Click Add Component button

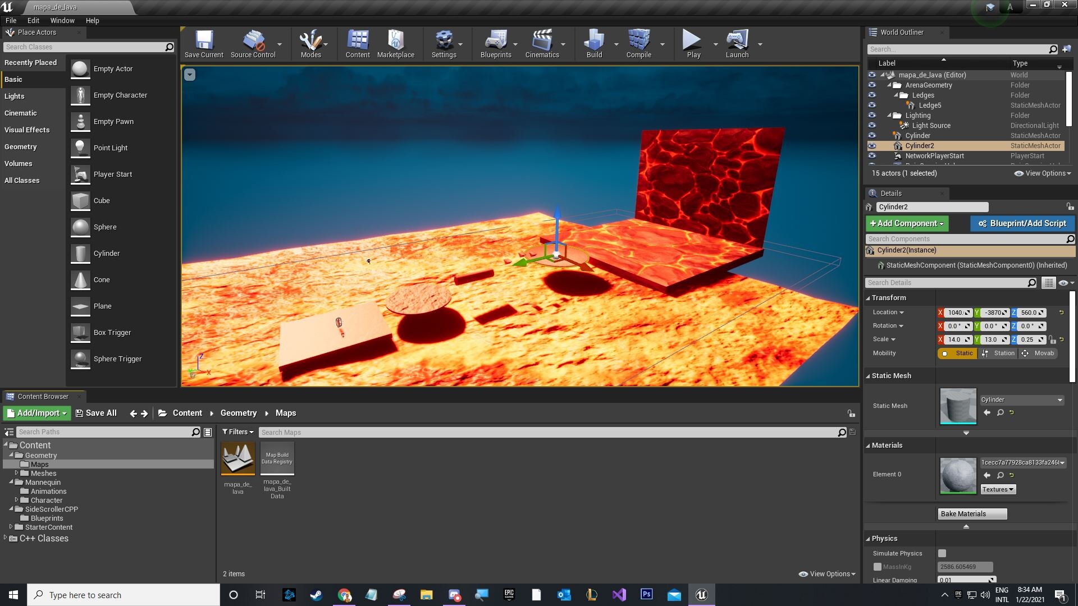click(907, 223)
